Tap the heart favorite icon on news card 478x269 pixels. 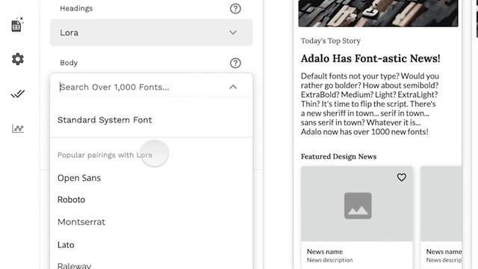pyautogui.click(x=402, y=177)
